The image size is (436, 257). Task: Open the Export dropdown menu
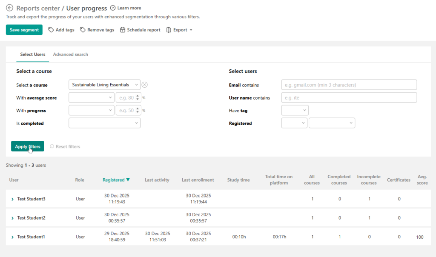(x=180, y=30)
